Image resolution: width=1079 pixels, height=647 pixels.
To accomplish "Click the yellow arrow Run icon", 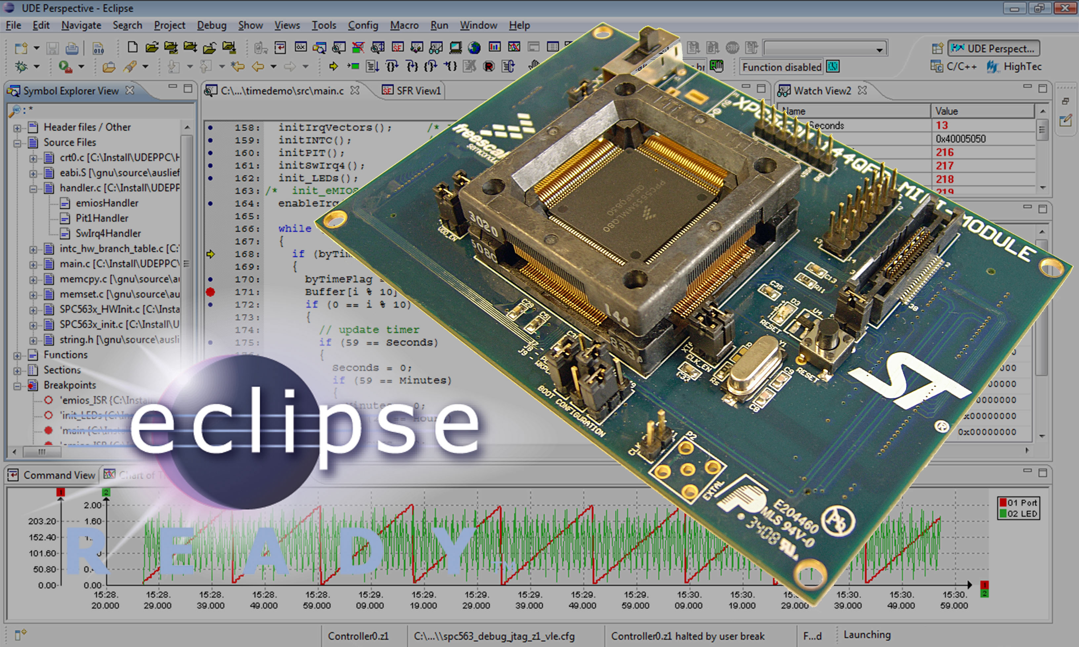I will tap(333, 66).
